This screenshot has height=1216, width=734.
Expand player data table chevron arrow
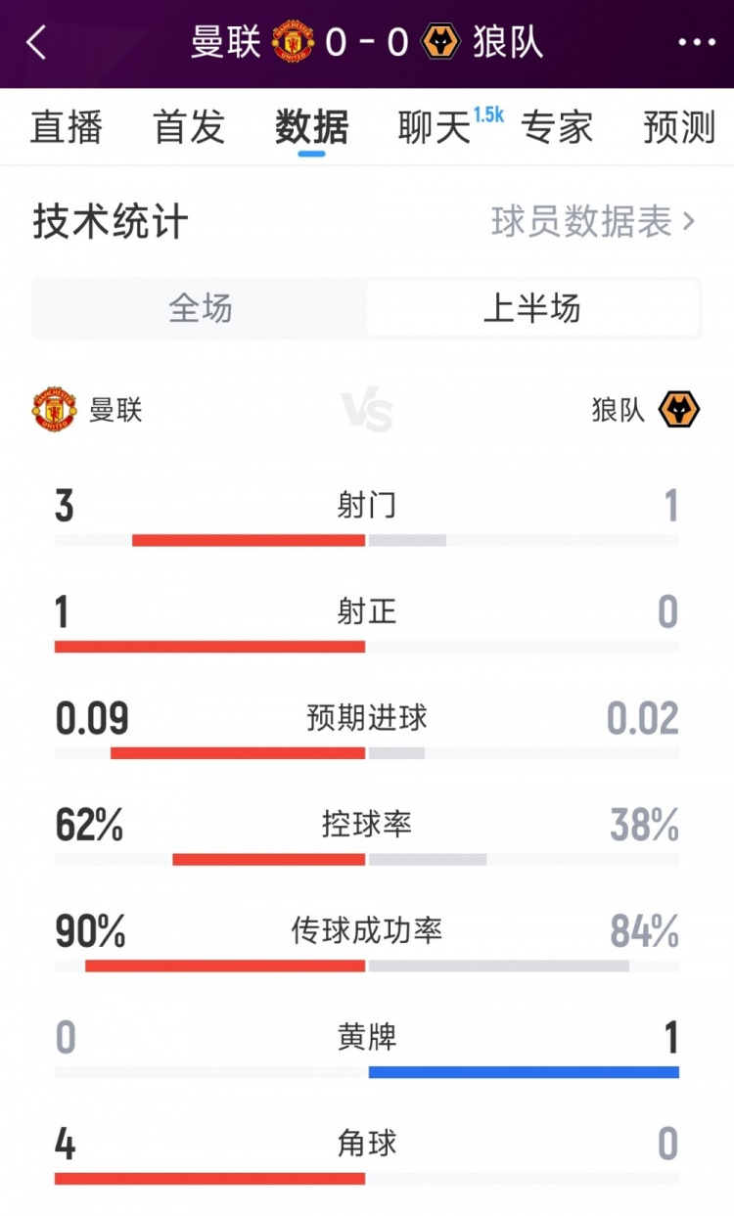point(689,223)
